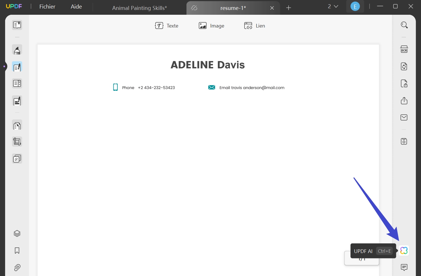
Task: Close the resume-1 tab
Action: (272, 8)
